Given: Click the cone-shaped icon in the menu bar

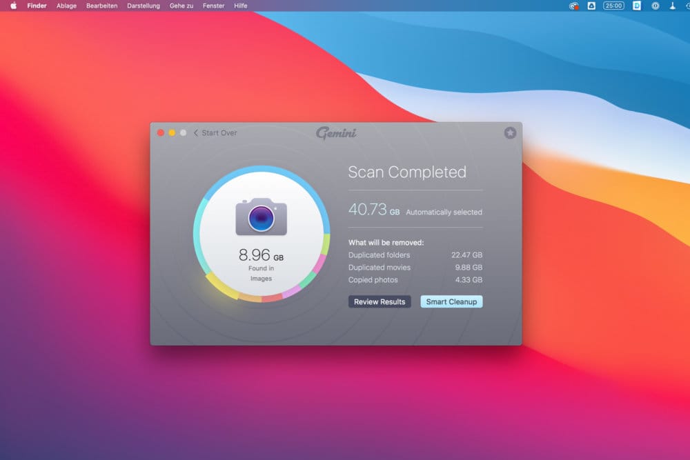Looking at the screenshot, I should tap(672, 6).
